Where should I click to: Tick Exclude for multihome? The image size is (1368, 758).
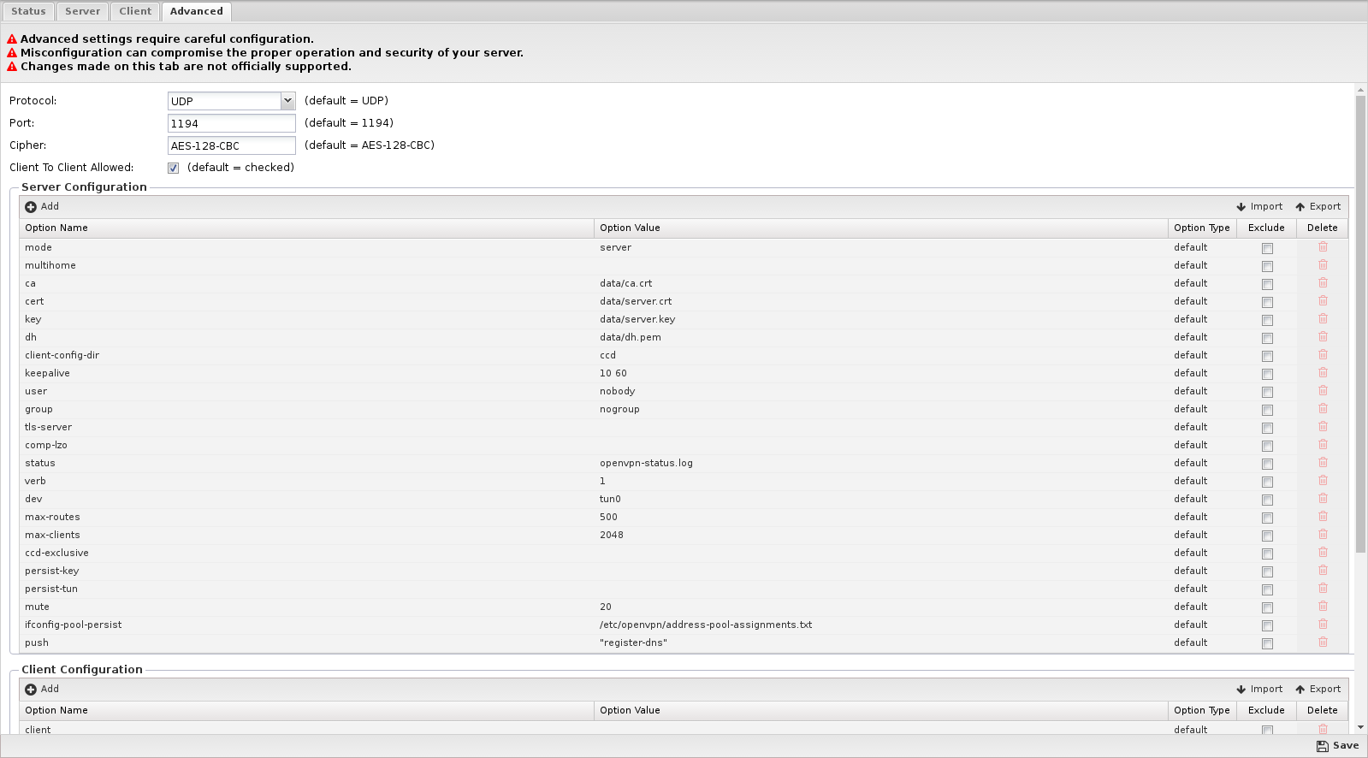coord(1267,266)
